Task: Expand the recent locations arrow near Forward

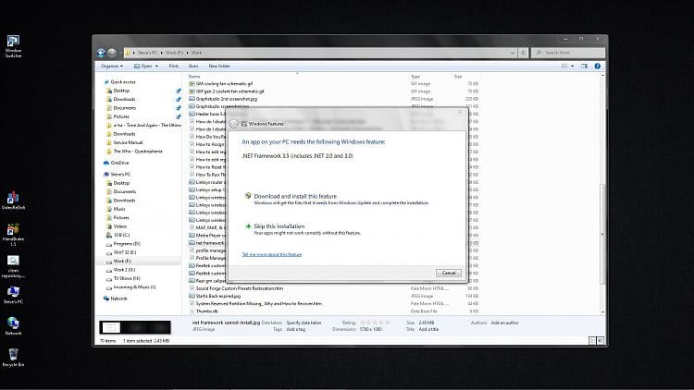Action: (120, 53)
